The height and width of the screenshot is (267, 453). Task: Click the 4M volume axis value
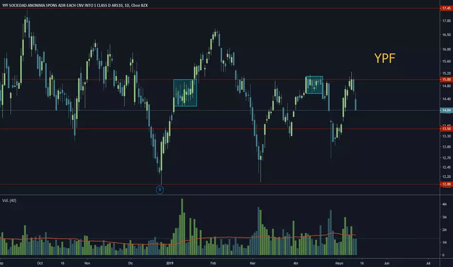coord(445,204)
